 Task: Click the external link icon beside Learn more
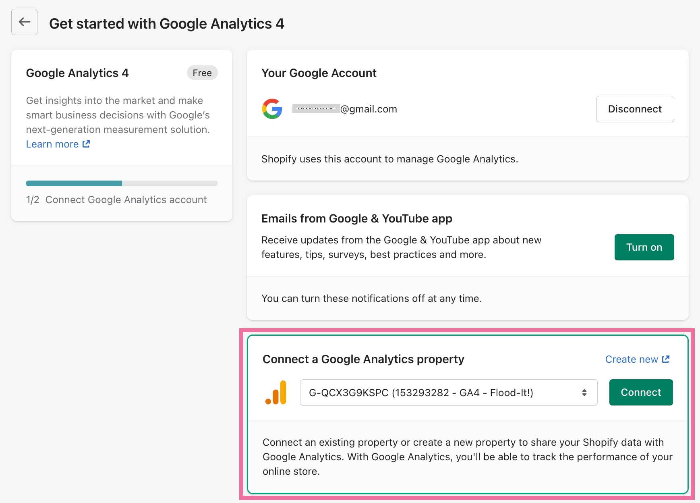click(86, 144)
